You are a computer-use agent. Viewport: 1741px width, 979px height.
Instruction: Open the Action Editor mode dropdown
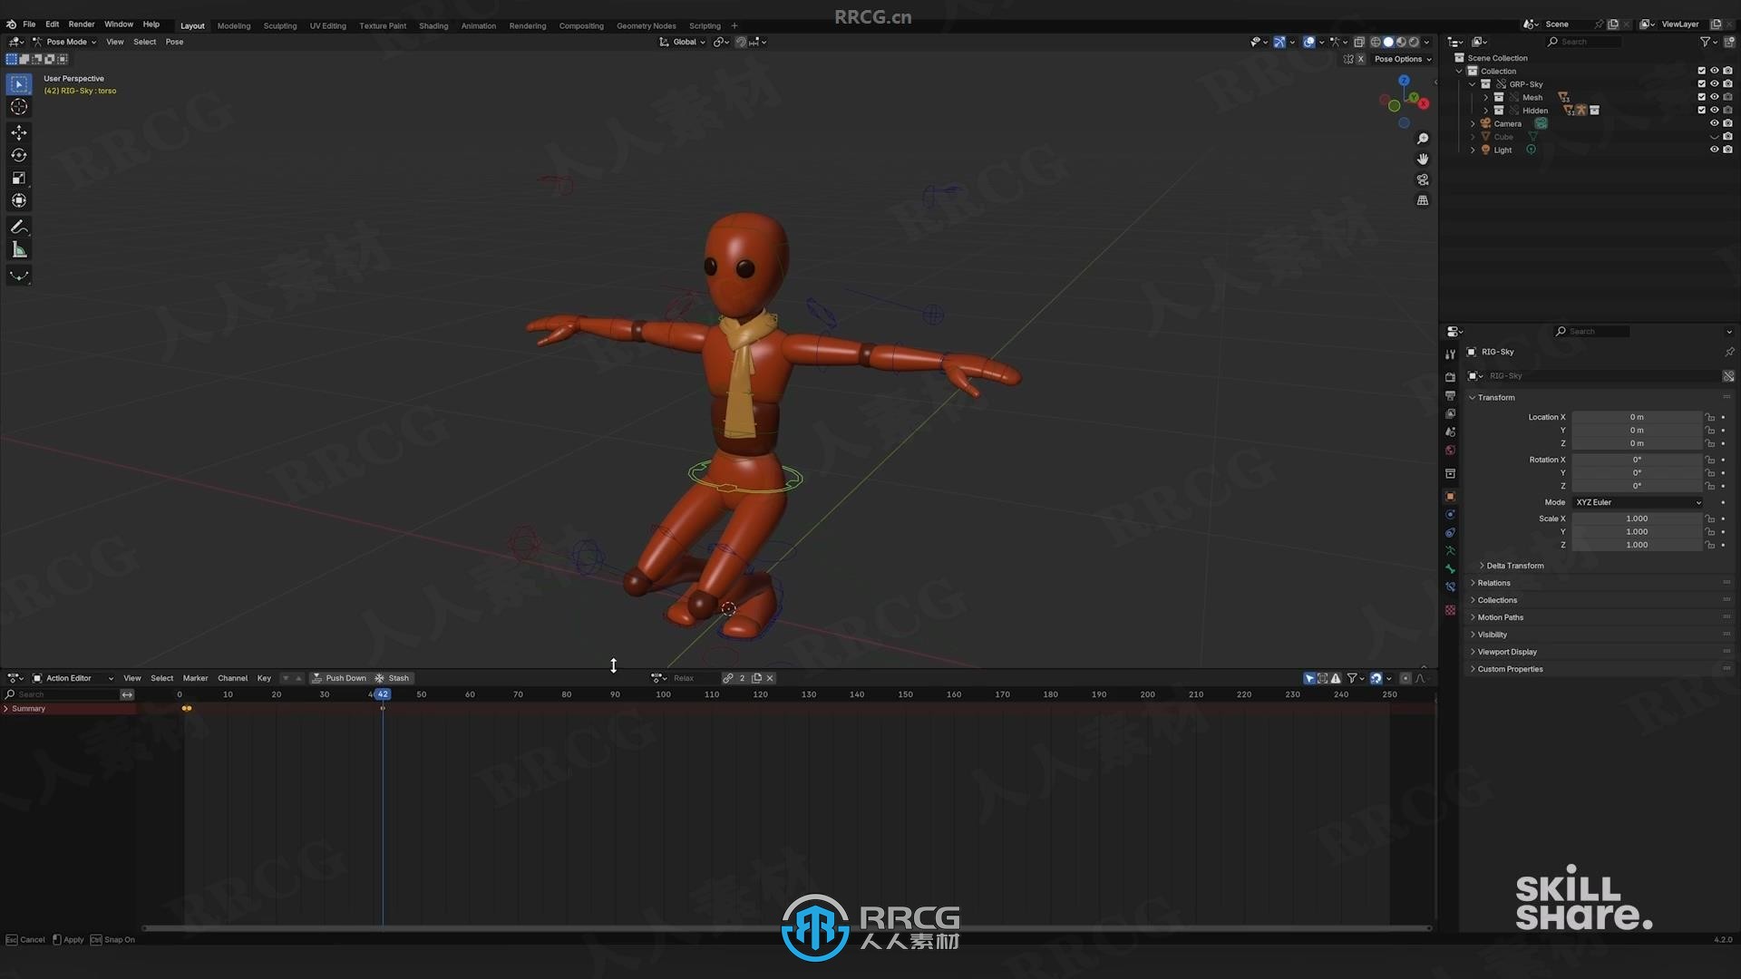pyautogui.click(x=73, y=678)
